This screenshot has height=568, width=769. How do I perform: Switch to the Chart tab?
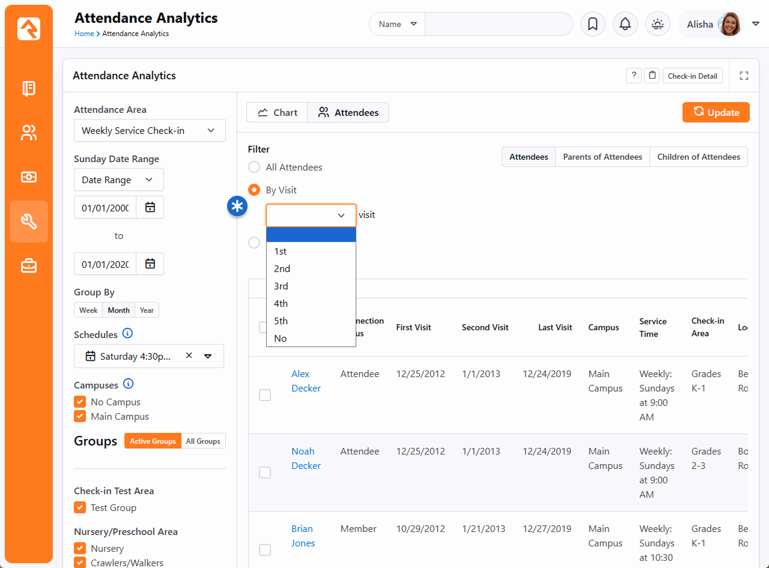pyautogui.click(x=277, y=112)
